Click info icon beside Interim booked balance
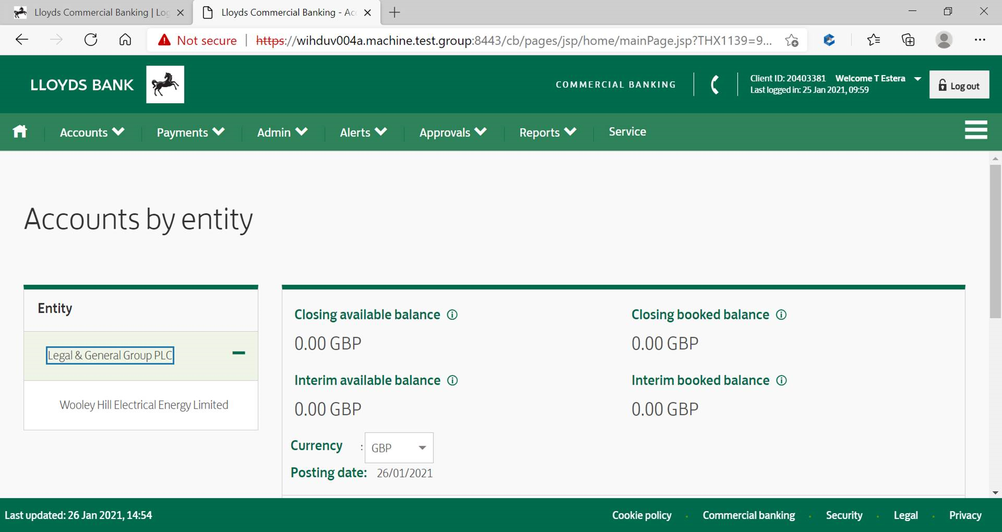1002x532 pixels. 781,380
